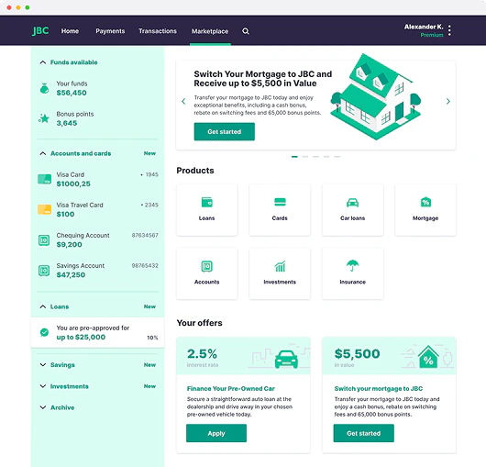Click the Alexander K. profile name

coord(424,27)
